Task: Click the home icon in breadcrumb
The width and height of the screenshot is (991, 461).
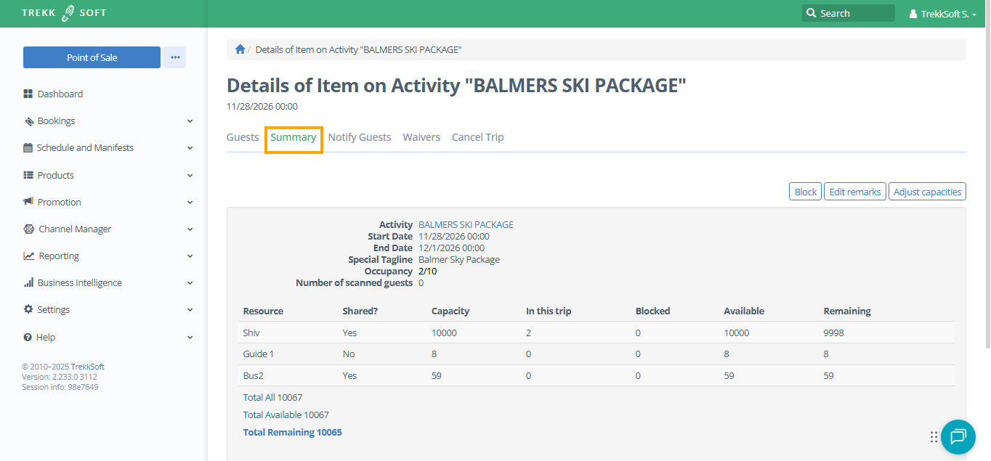Action: (240, 49)
